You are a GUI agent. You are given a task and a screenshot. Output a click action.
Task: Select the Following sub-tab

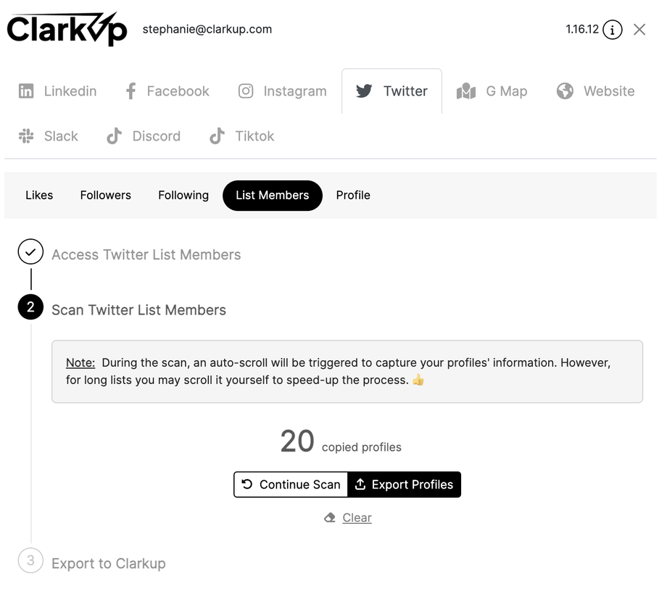pyautogui.click(x=183, y=196)
